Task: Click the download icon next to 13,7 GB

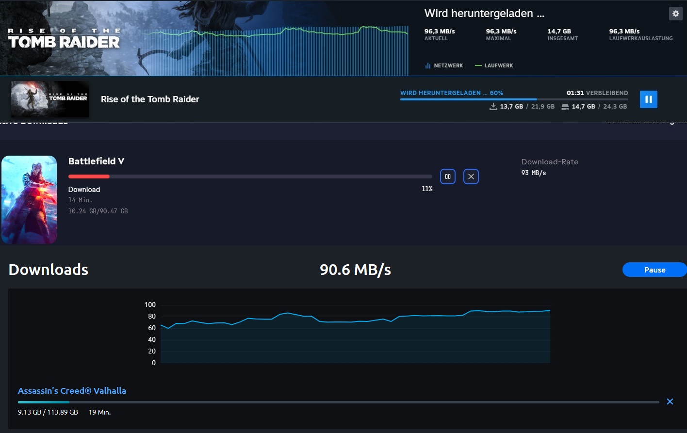Action: point(493,106)
